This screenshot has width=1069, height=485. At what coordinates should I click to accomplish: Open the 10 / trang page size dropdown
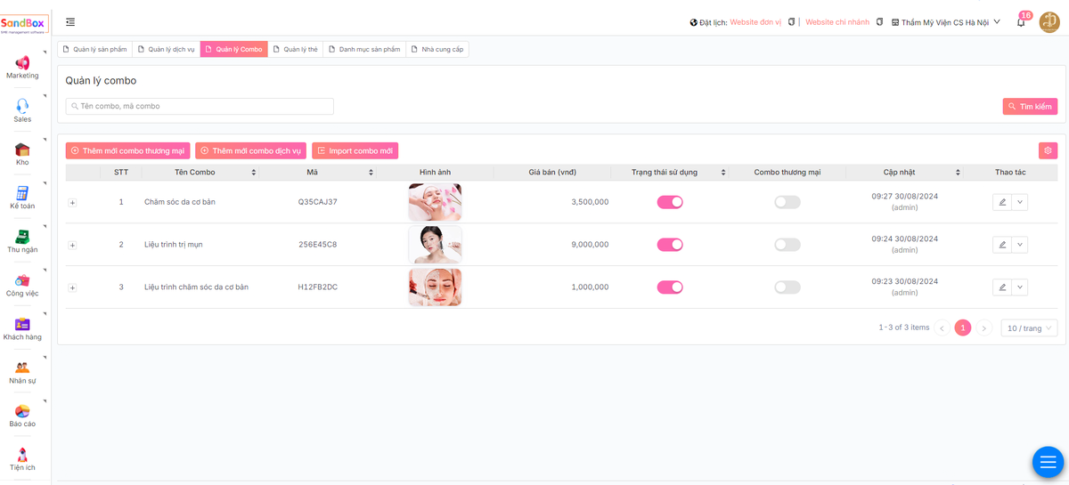point(1029,328)
